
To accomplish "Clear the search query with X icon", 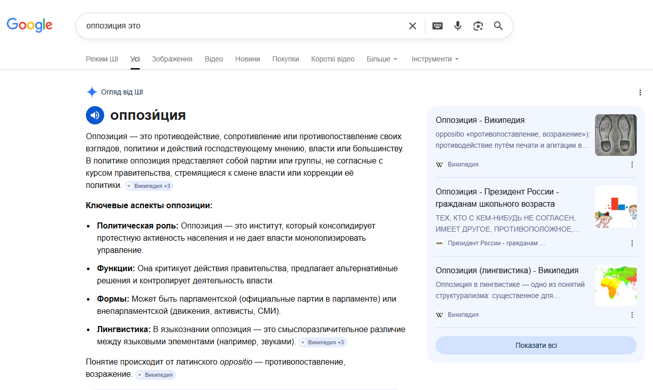I will point(413,26).
